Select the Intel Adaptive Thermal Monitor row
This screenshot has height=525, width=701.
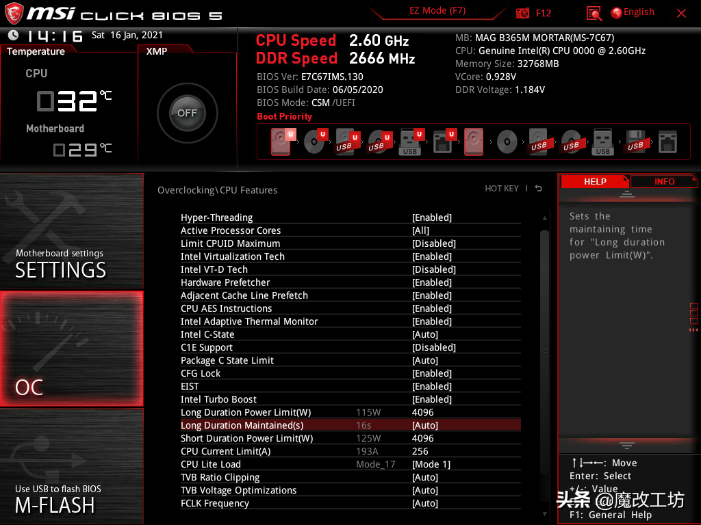350,321
